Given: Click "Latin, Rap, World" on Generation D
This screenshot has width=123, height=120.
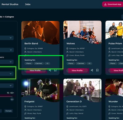Looking at the screenshot, I should 76,113.
